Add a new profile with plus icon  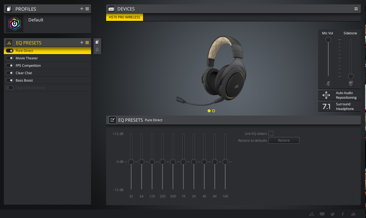(82, 9)
